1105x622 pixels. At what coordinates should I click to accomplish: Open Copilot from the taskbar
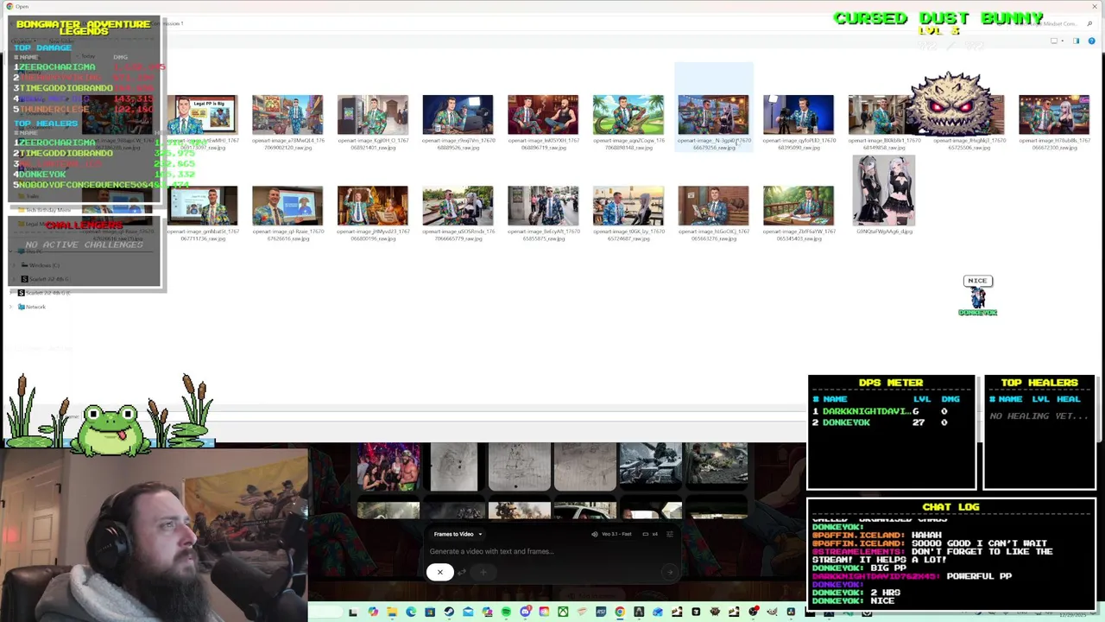373,612
